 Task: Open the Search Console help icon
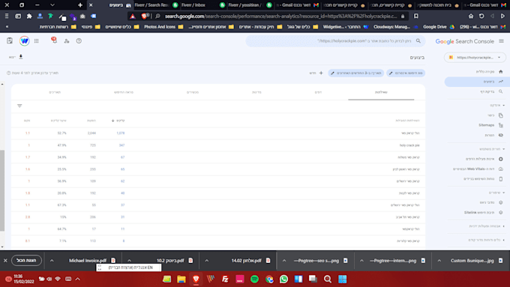(79, 41)
